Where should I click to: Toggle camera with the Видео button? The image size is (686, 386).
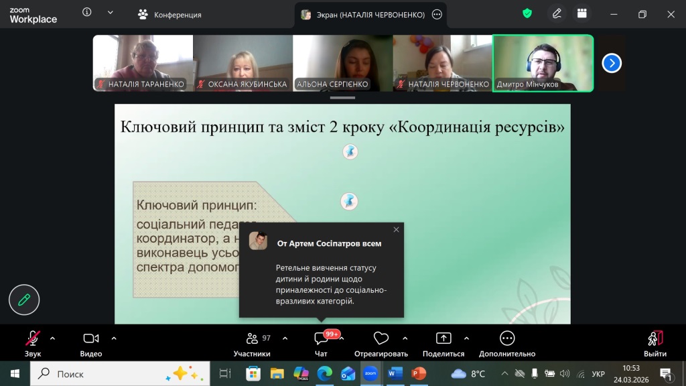[x=91, y=339]
